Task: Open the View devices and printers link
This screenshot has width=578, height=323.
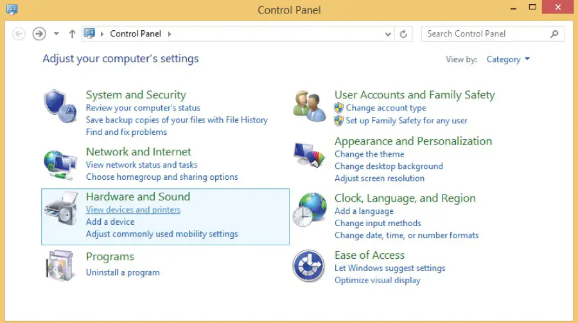Action: [133, 210]
